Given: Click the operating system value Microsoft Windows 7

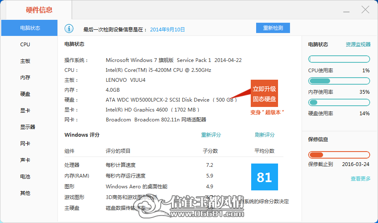Looking at the screenshot, I should tap(174, 60).
